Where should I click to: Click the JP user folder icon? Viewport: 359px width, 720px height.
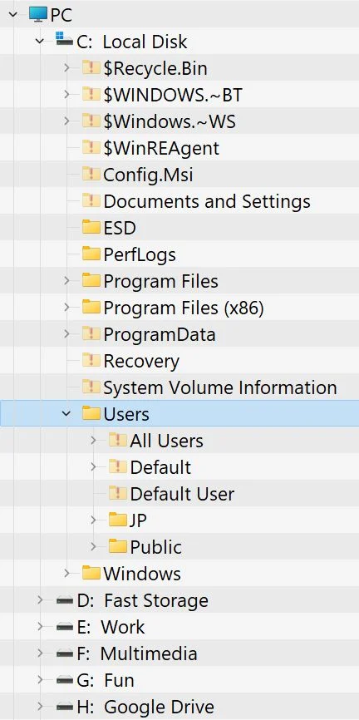click(117, 520)
